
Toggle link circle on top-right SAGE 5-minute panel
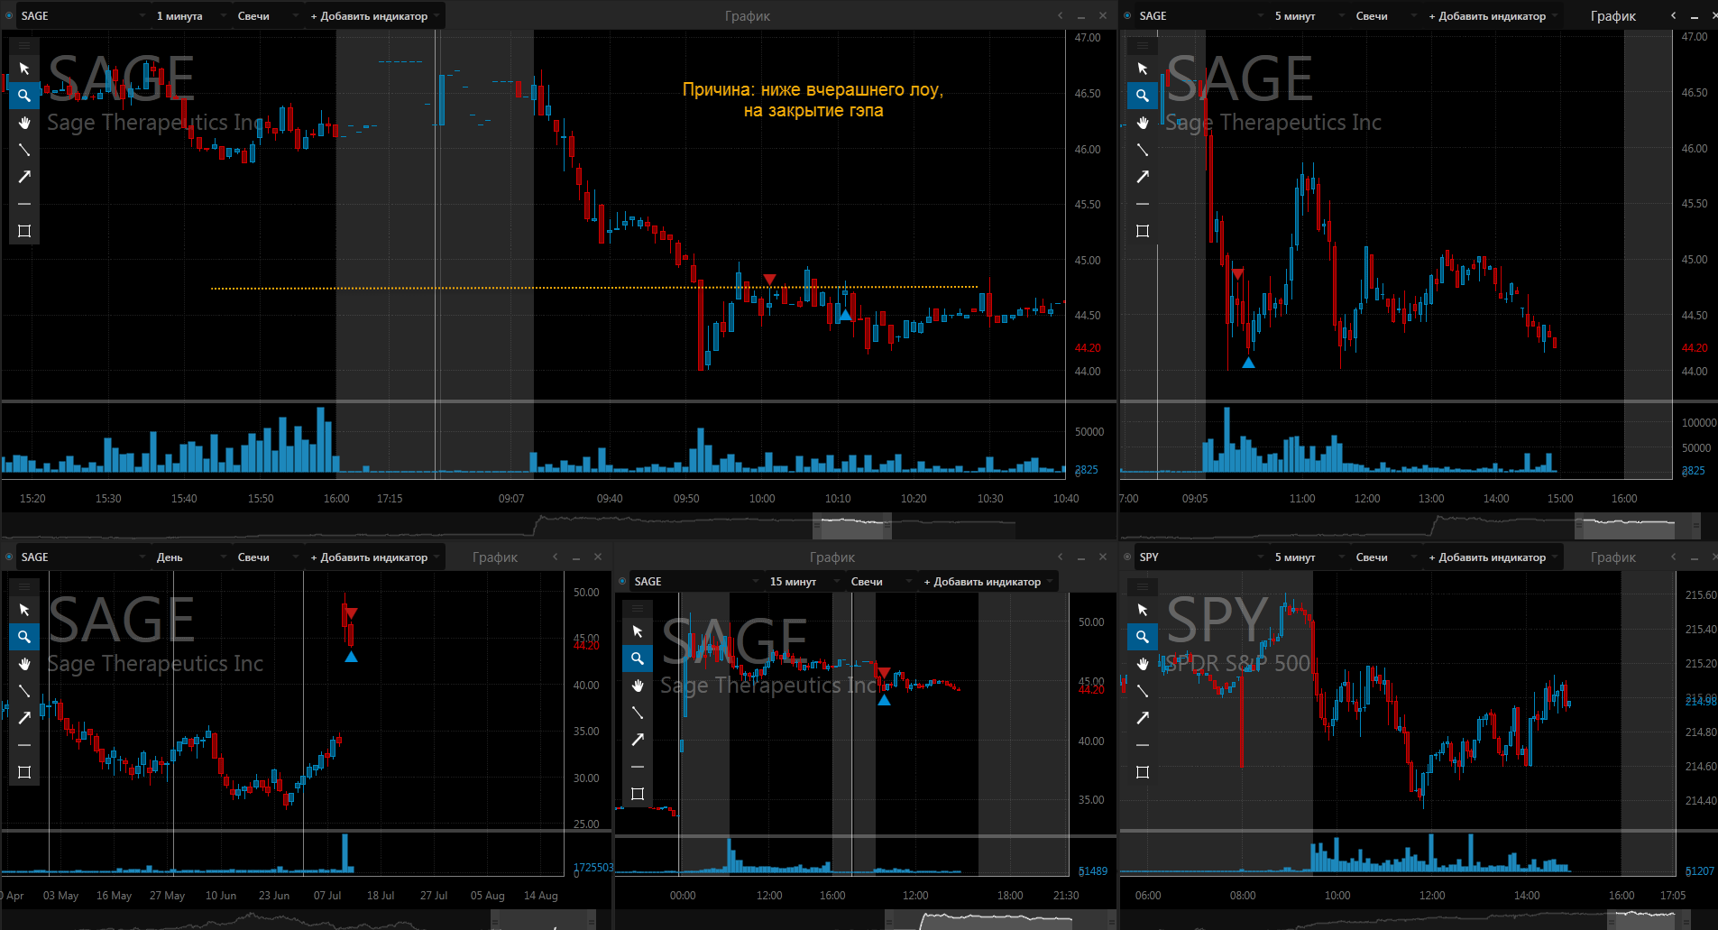[x=1127, y=15]
